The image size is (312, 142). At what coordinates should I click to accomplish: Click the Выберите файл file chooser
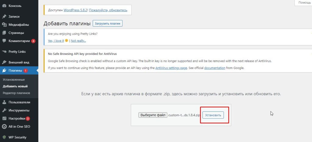(x=153, y=115)
